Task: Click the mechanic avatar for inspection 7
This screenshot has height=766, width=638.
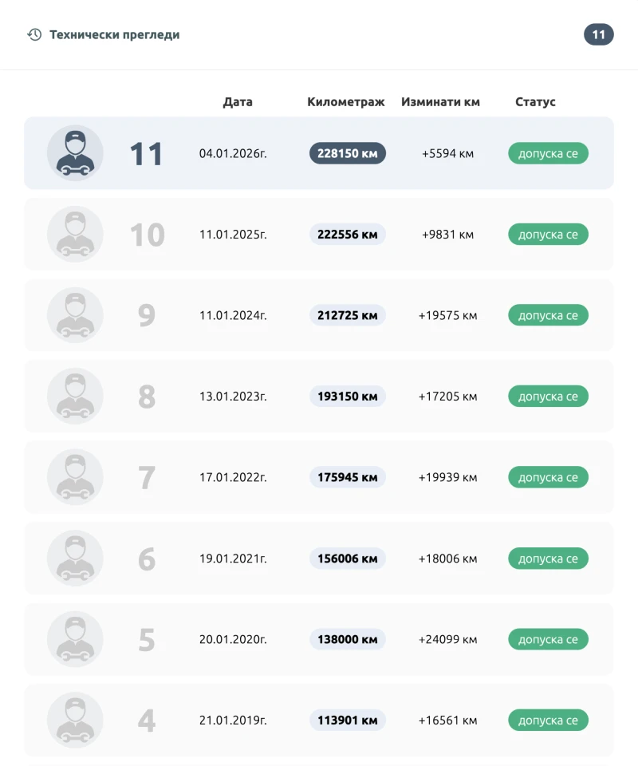Action: pyautogui.click(x=75, y=477)
